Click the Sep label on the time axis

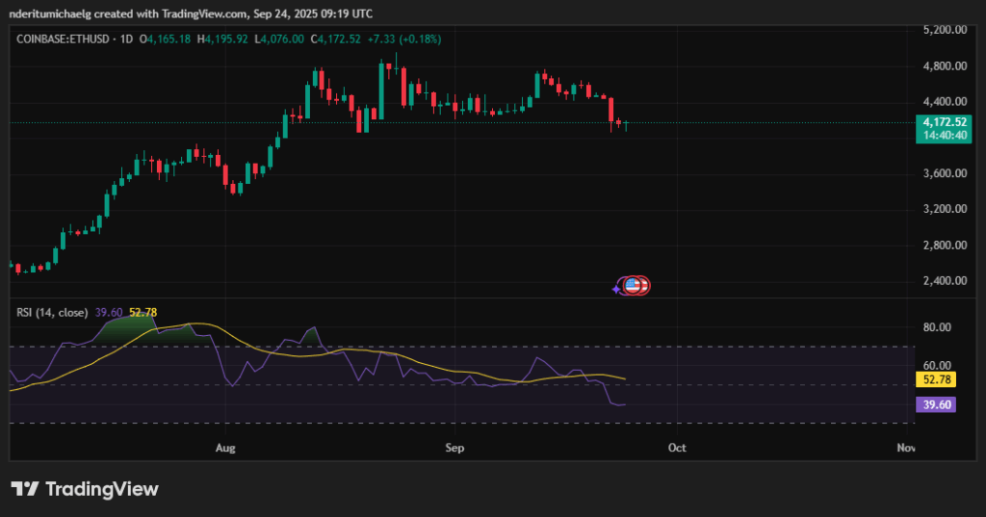click(454, 448)
